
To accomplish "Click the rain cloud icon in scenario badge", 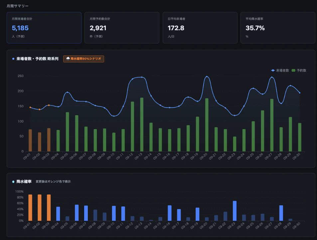I will pyautogui.click(x=68, y=59).
